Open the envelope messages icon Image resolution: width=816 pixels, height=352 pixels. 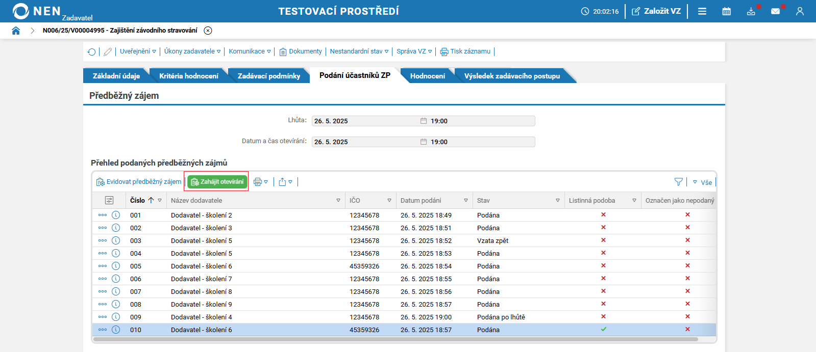pos(775,11)
